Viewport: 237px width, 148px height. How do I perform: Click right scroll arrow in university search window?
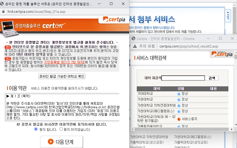click(x=232, y=129)
